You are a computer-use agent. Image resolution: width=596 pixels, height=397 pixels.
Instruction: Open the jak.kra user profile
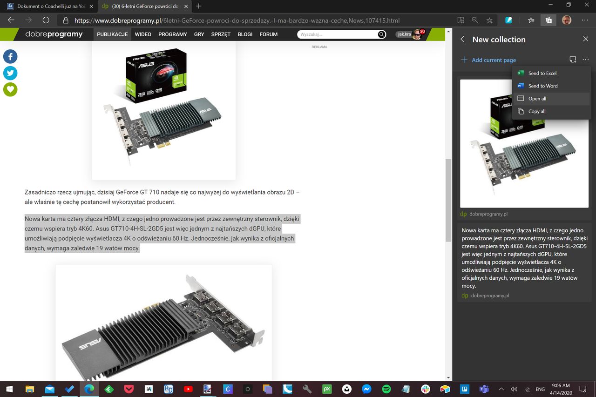click(410, 34)
